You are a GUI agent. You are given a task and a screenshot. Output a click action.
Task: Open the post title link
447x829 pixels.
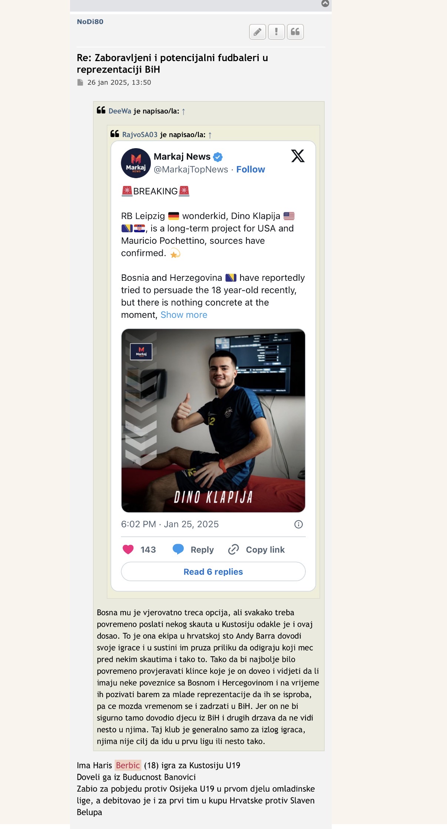[172, 63]
